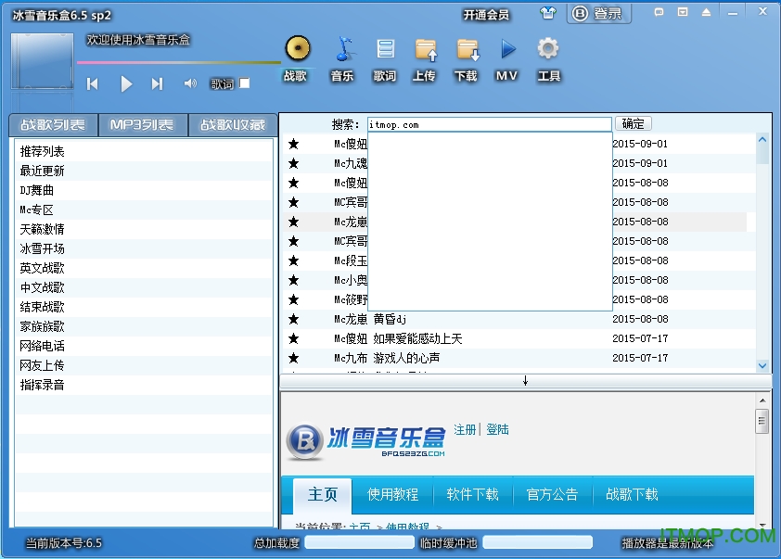Click the skin shirt icon in title bar
The height and width of the screenshot is (559, 781).
point(548,14)
